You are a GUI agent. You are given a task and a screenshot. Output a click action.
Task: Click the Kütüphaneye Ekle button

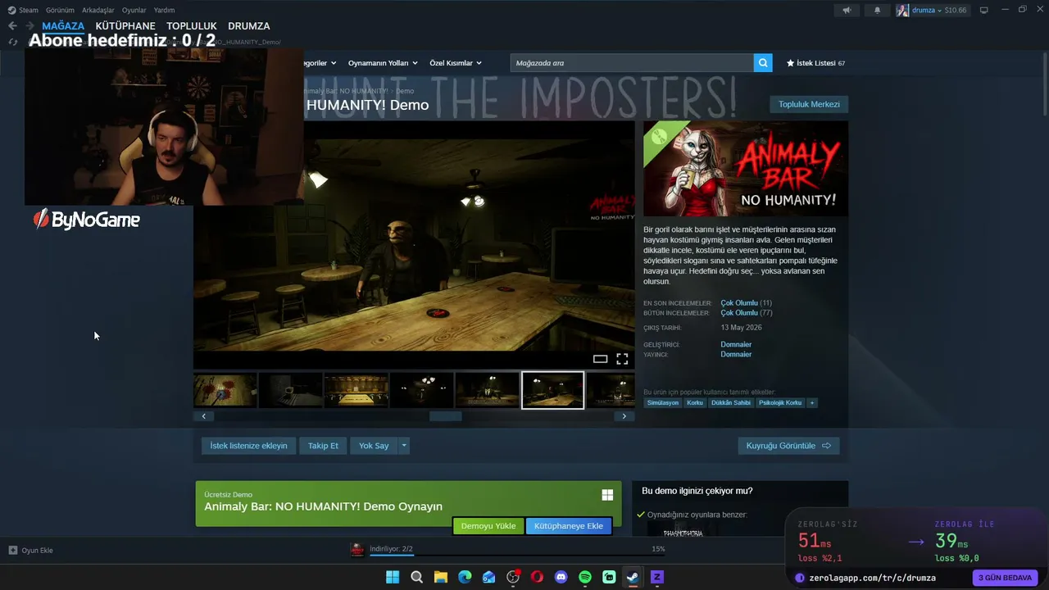click(569, 526)
